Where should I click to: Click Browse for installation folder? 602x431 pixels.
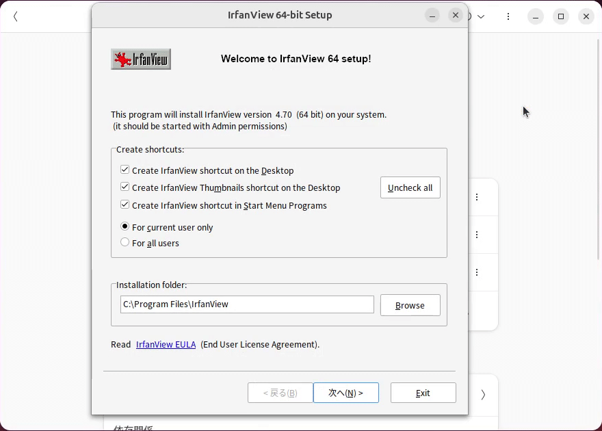410,306
